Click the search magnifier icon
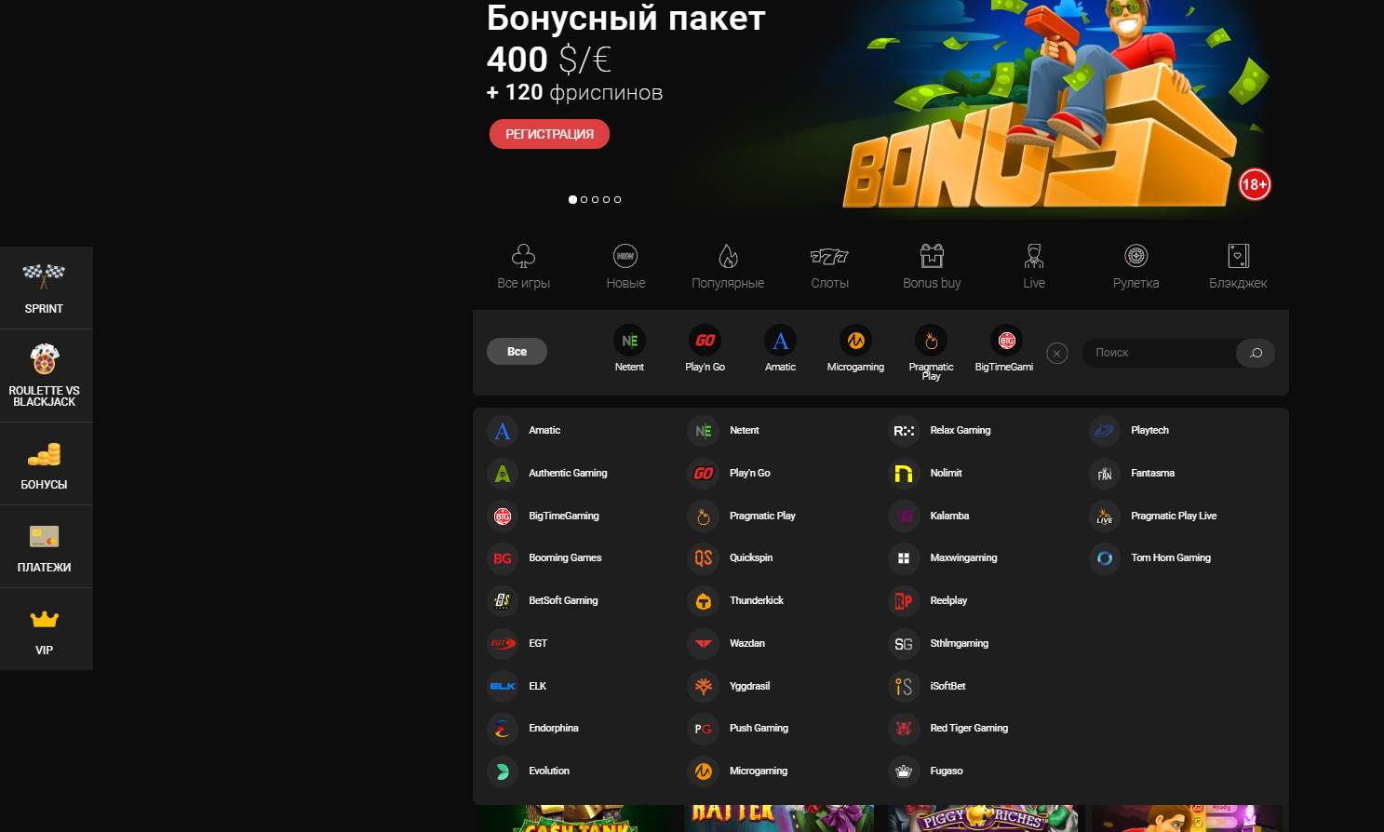This screenshot has height=832, width=1384. (x=1256, y=353)
